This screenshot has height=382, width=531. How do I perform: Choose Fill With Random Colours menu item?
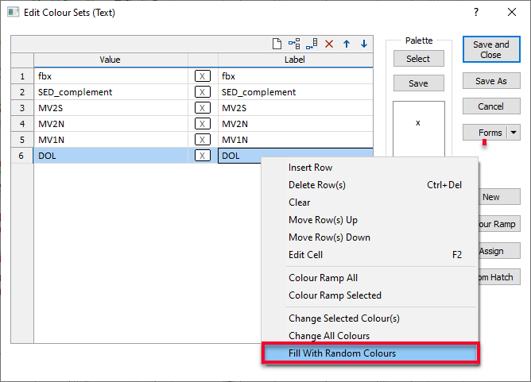(x=370, y=353)
